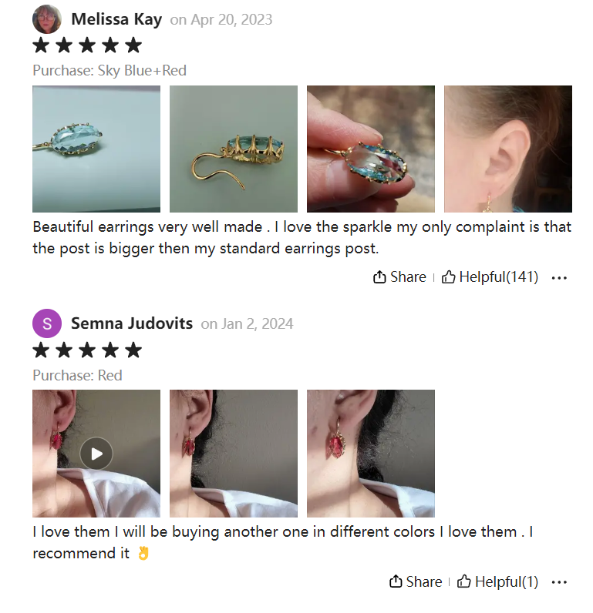Open the second red earring photo from Semna
593x613 pixels.
234,454
